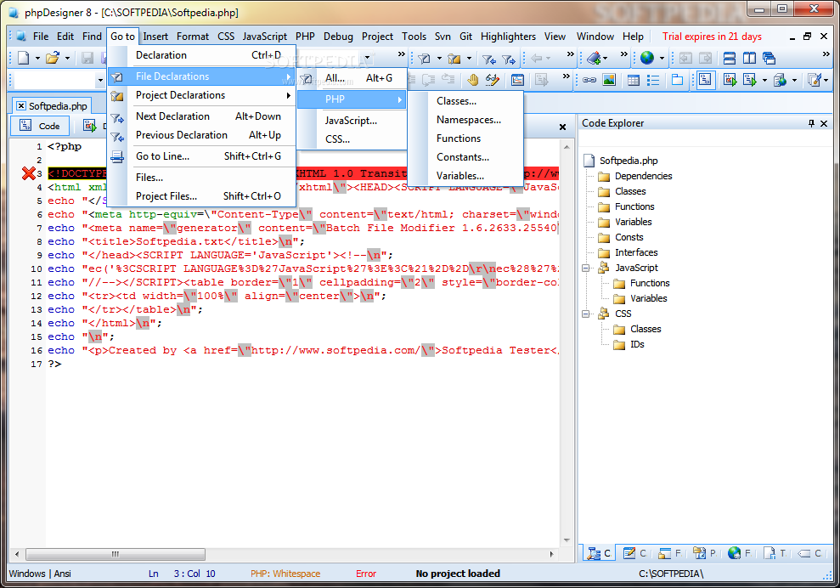Screen dimensions: 840x588
Task: Click the previous declaration funnel-arrow toolbar icon
Action: [488, 59]
